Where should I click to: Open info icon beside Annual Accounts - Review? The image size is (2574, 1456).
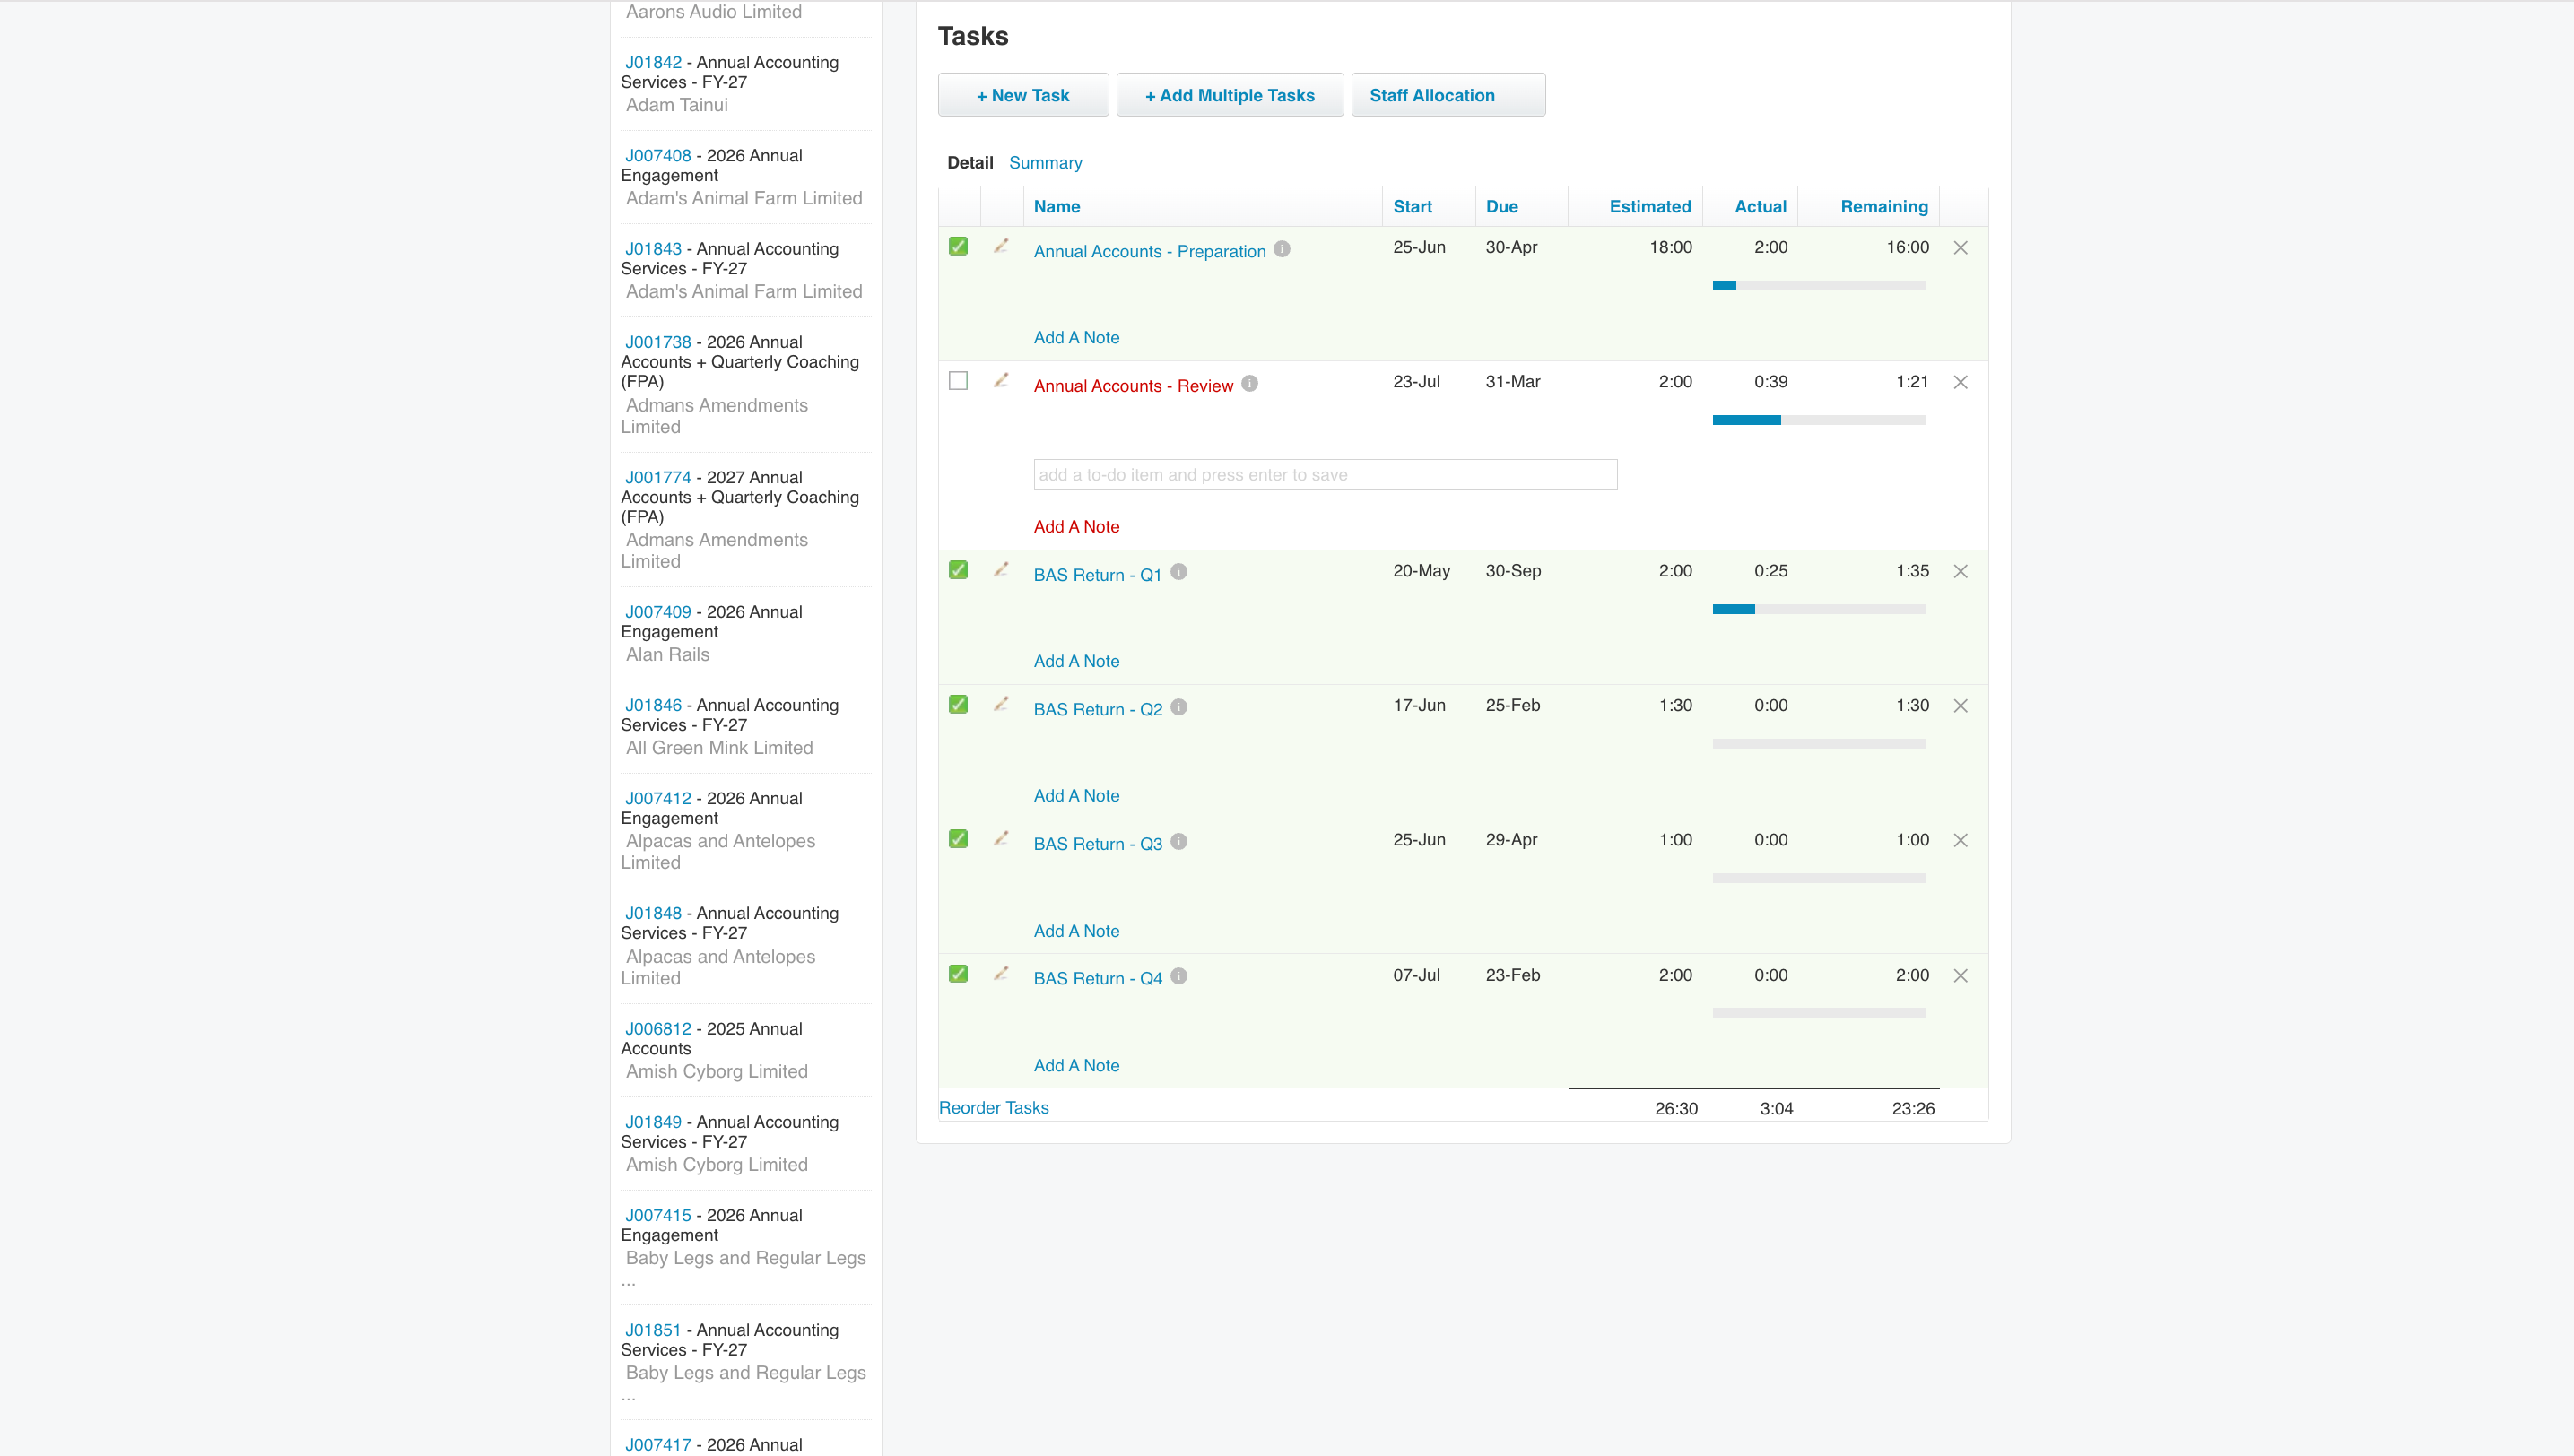1249,384
